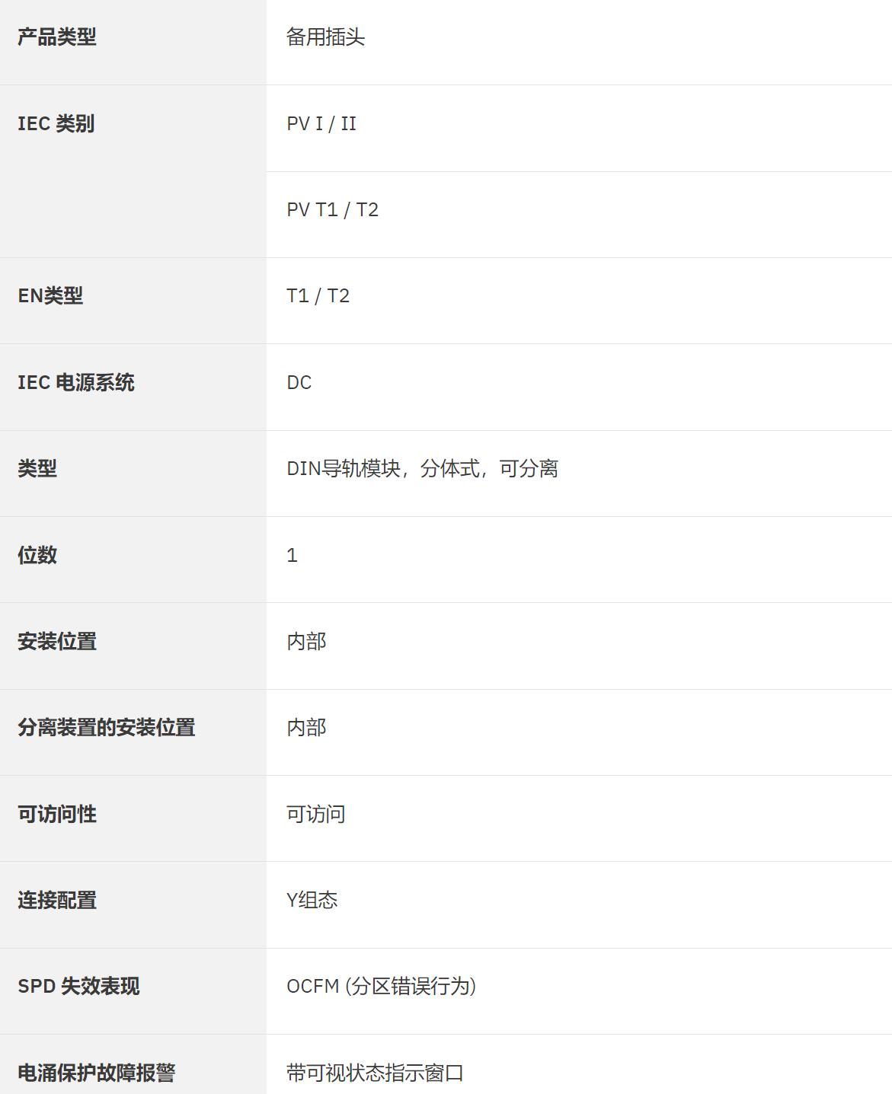Select the value 1 in 位数 row
Screen dimensions: 892x1094
click(292, 555)
